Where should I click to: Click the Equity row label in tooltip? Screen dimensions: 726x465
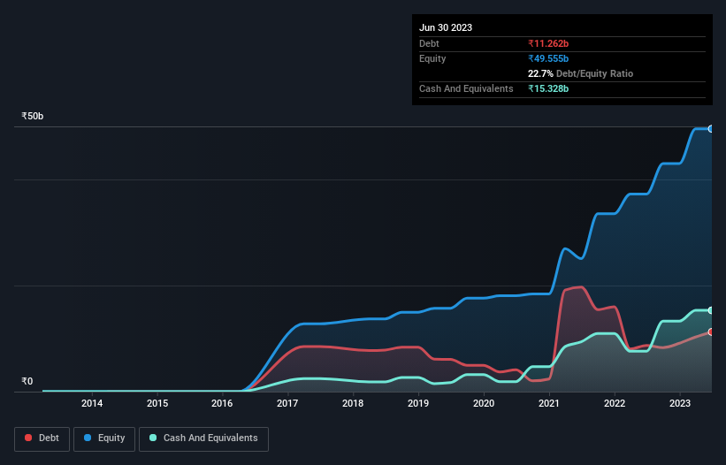tap(432, 58)
